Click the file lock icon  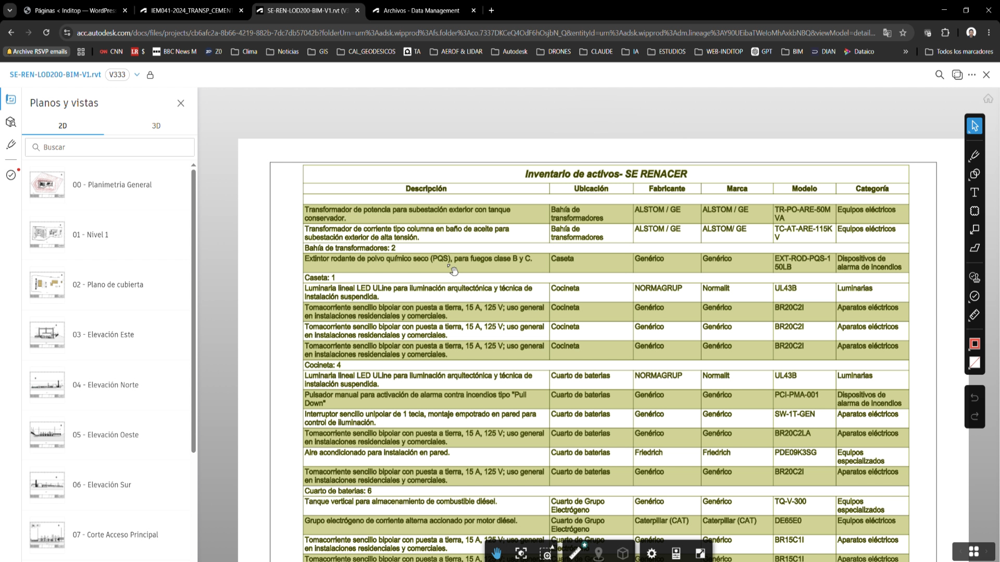point(150,75)
